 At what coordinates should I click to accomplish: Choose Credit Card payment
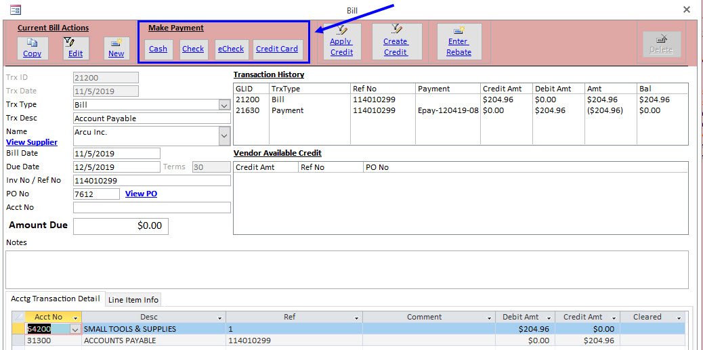pos(277,49)
